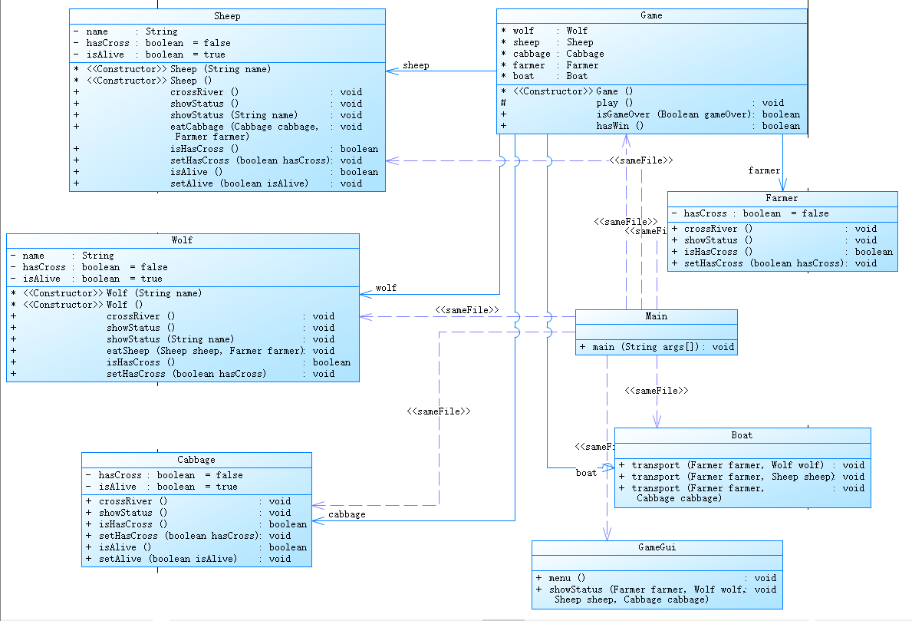912x621 pixels.
Task: Click the 'boat' association label
Action: [x=586, y=473]
